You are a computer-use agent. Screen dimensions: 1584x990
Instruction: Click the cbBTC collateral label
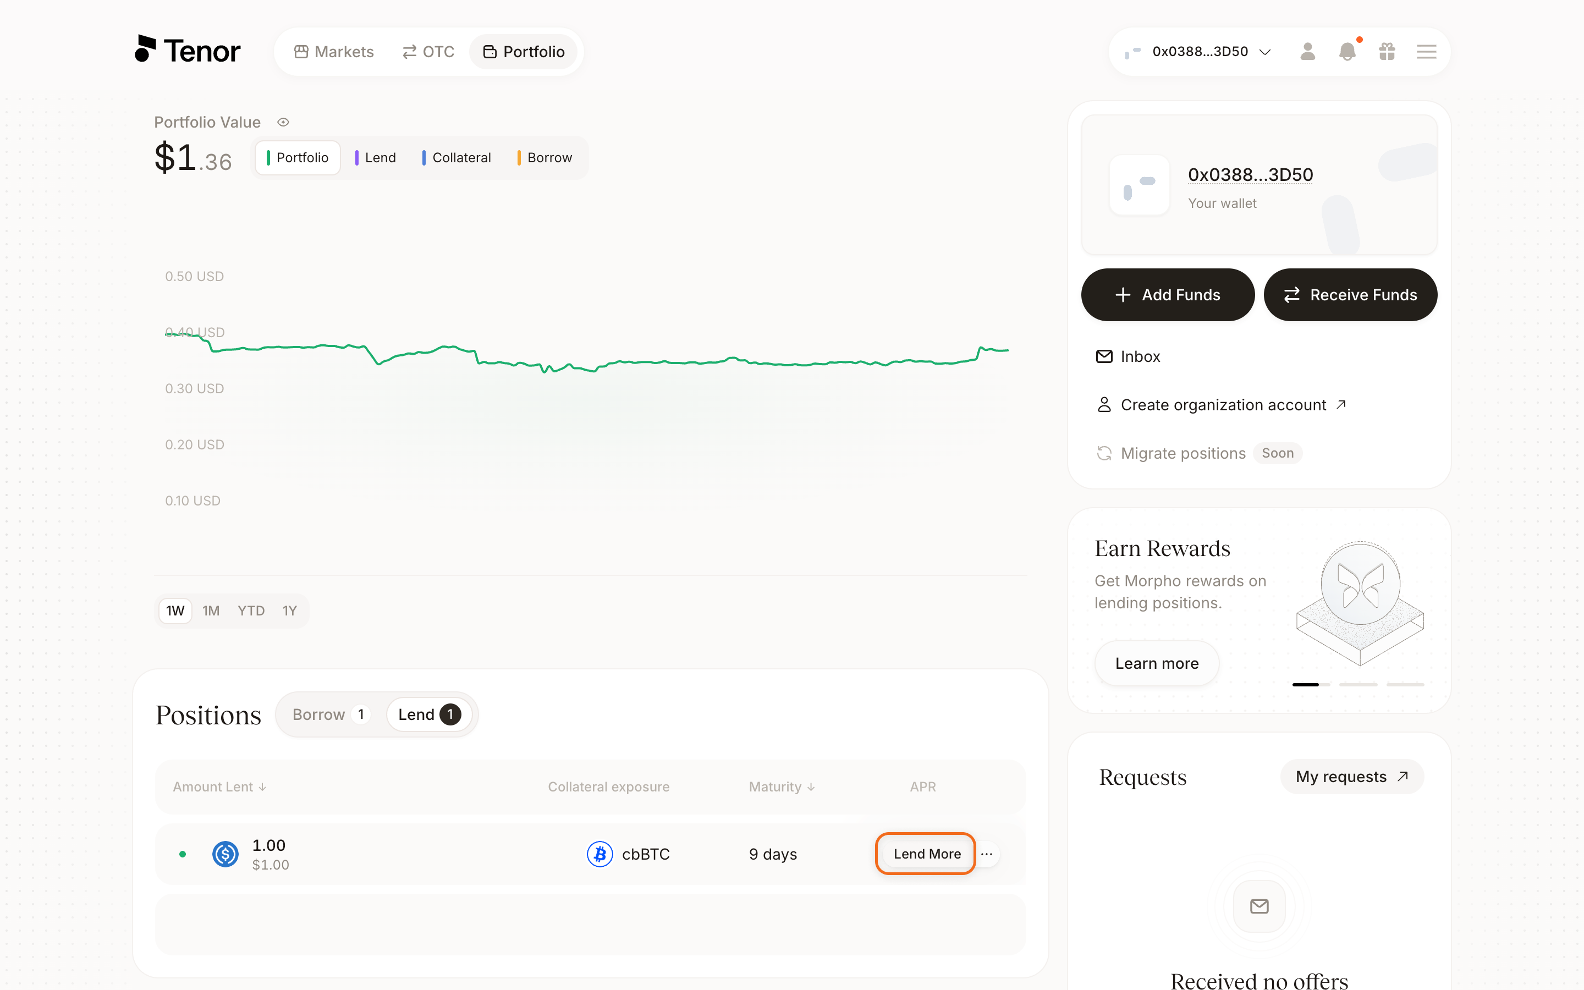[646, 855]
